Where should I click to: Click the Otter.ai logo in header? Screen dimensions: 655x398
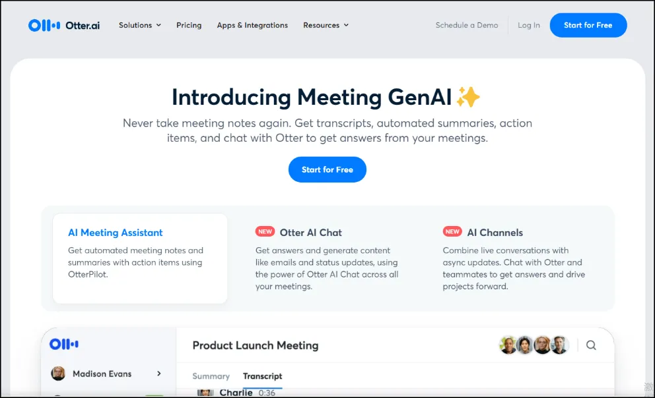tap(64, 26)
